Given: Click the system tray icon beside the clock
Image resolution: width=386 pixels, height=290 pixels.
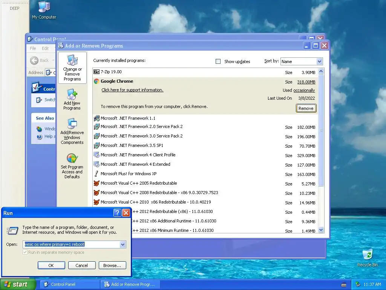Looking at the screenshot, I should 358,284.
